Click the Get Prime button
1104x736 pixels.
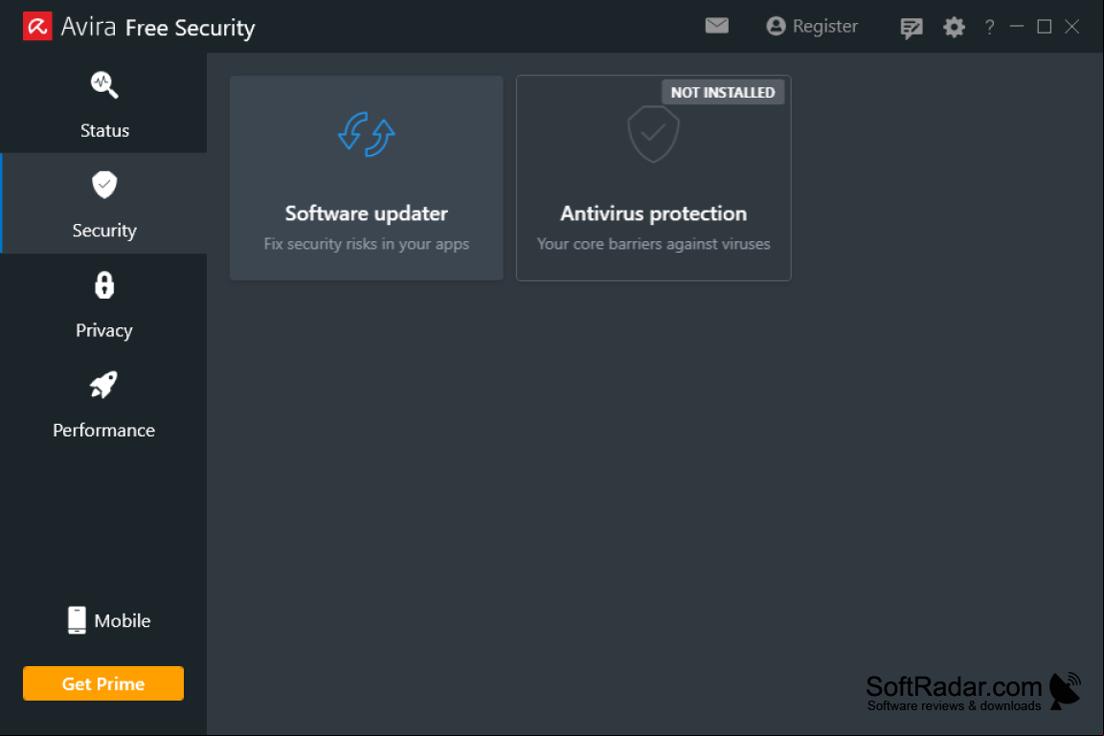click(103, 683)
